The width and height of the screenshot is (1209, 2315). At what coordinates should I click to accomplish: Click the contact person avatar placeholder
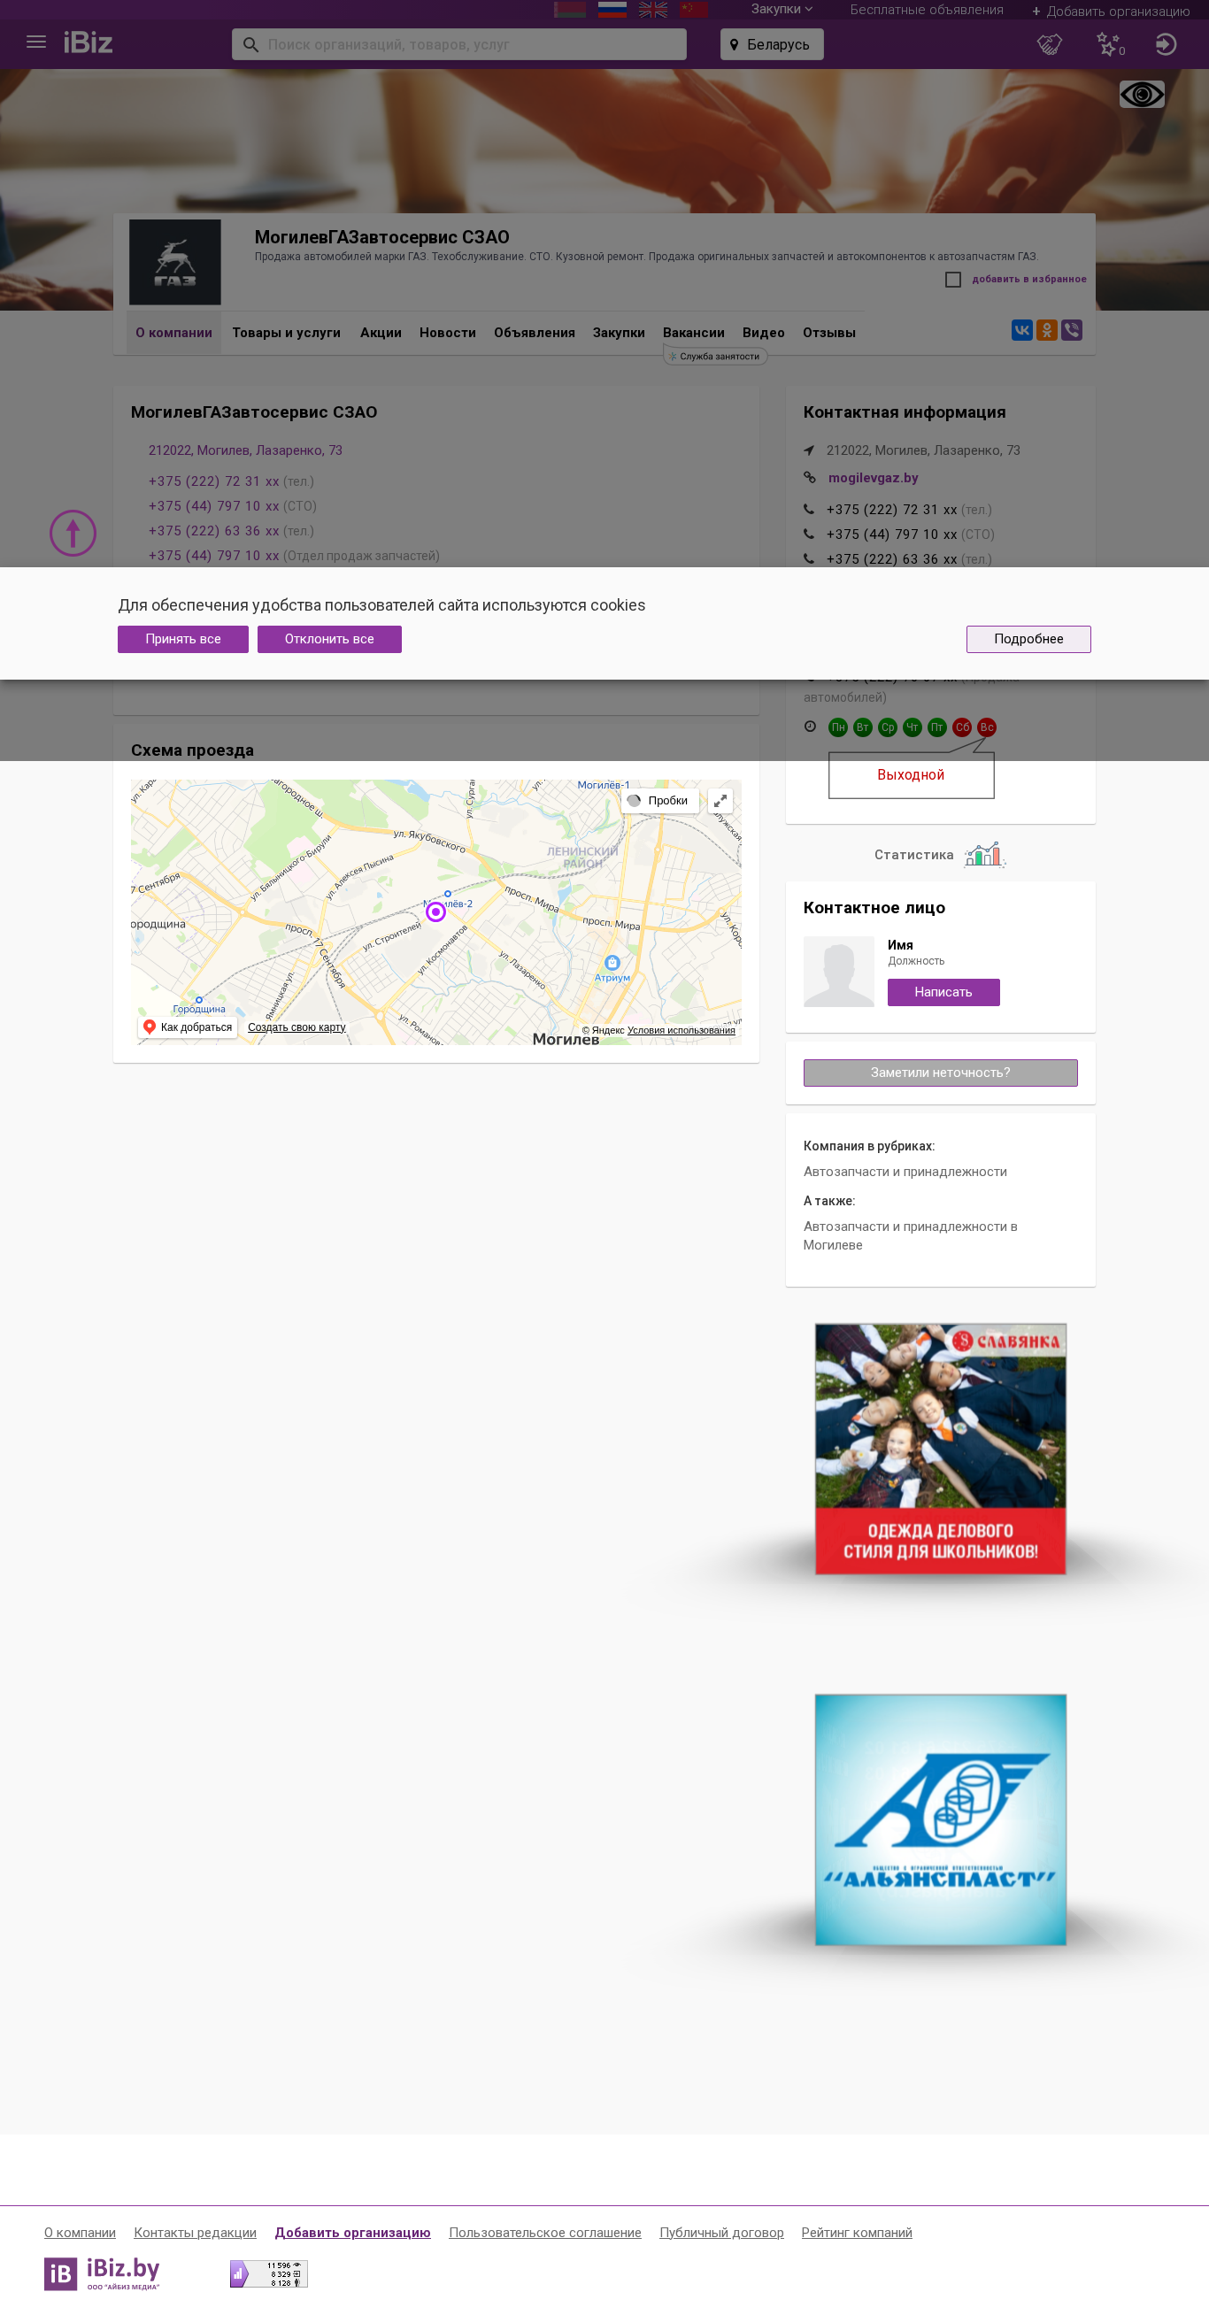point(839,971)
